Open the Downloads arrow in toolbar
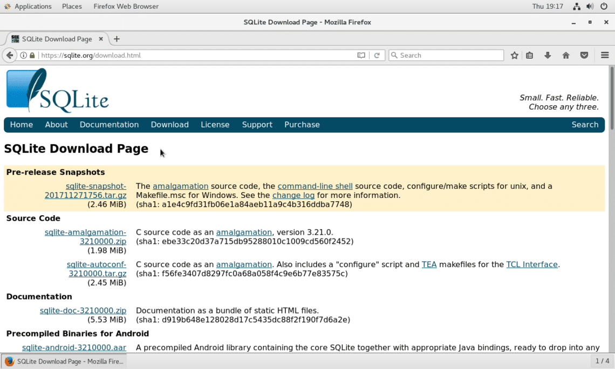The width and height of the screenshot is (615, 369). 548,55
